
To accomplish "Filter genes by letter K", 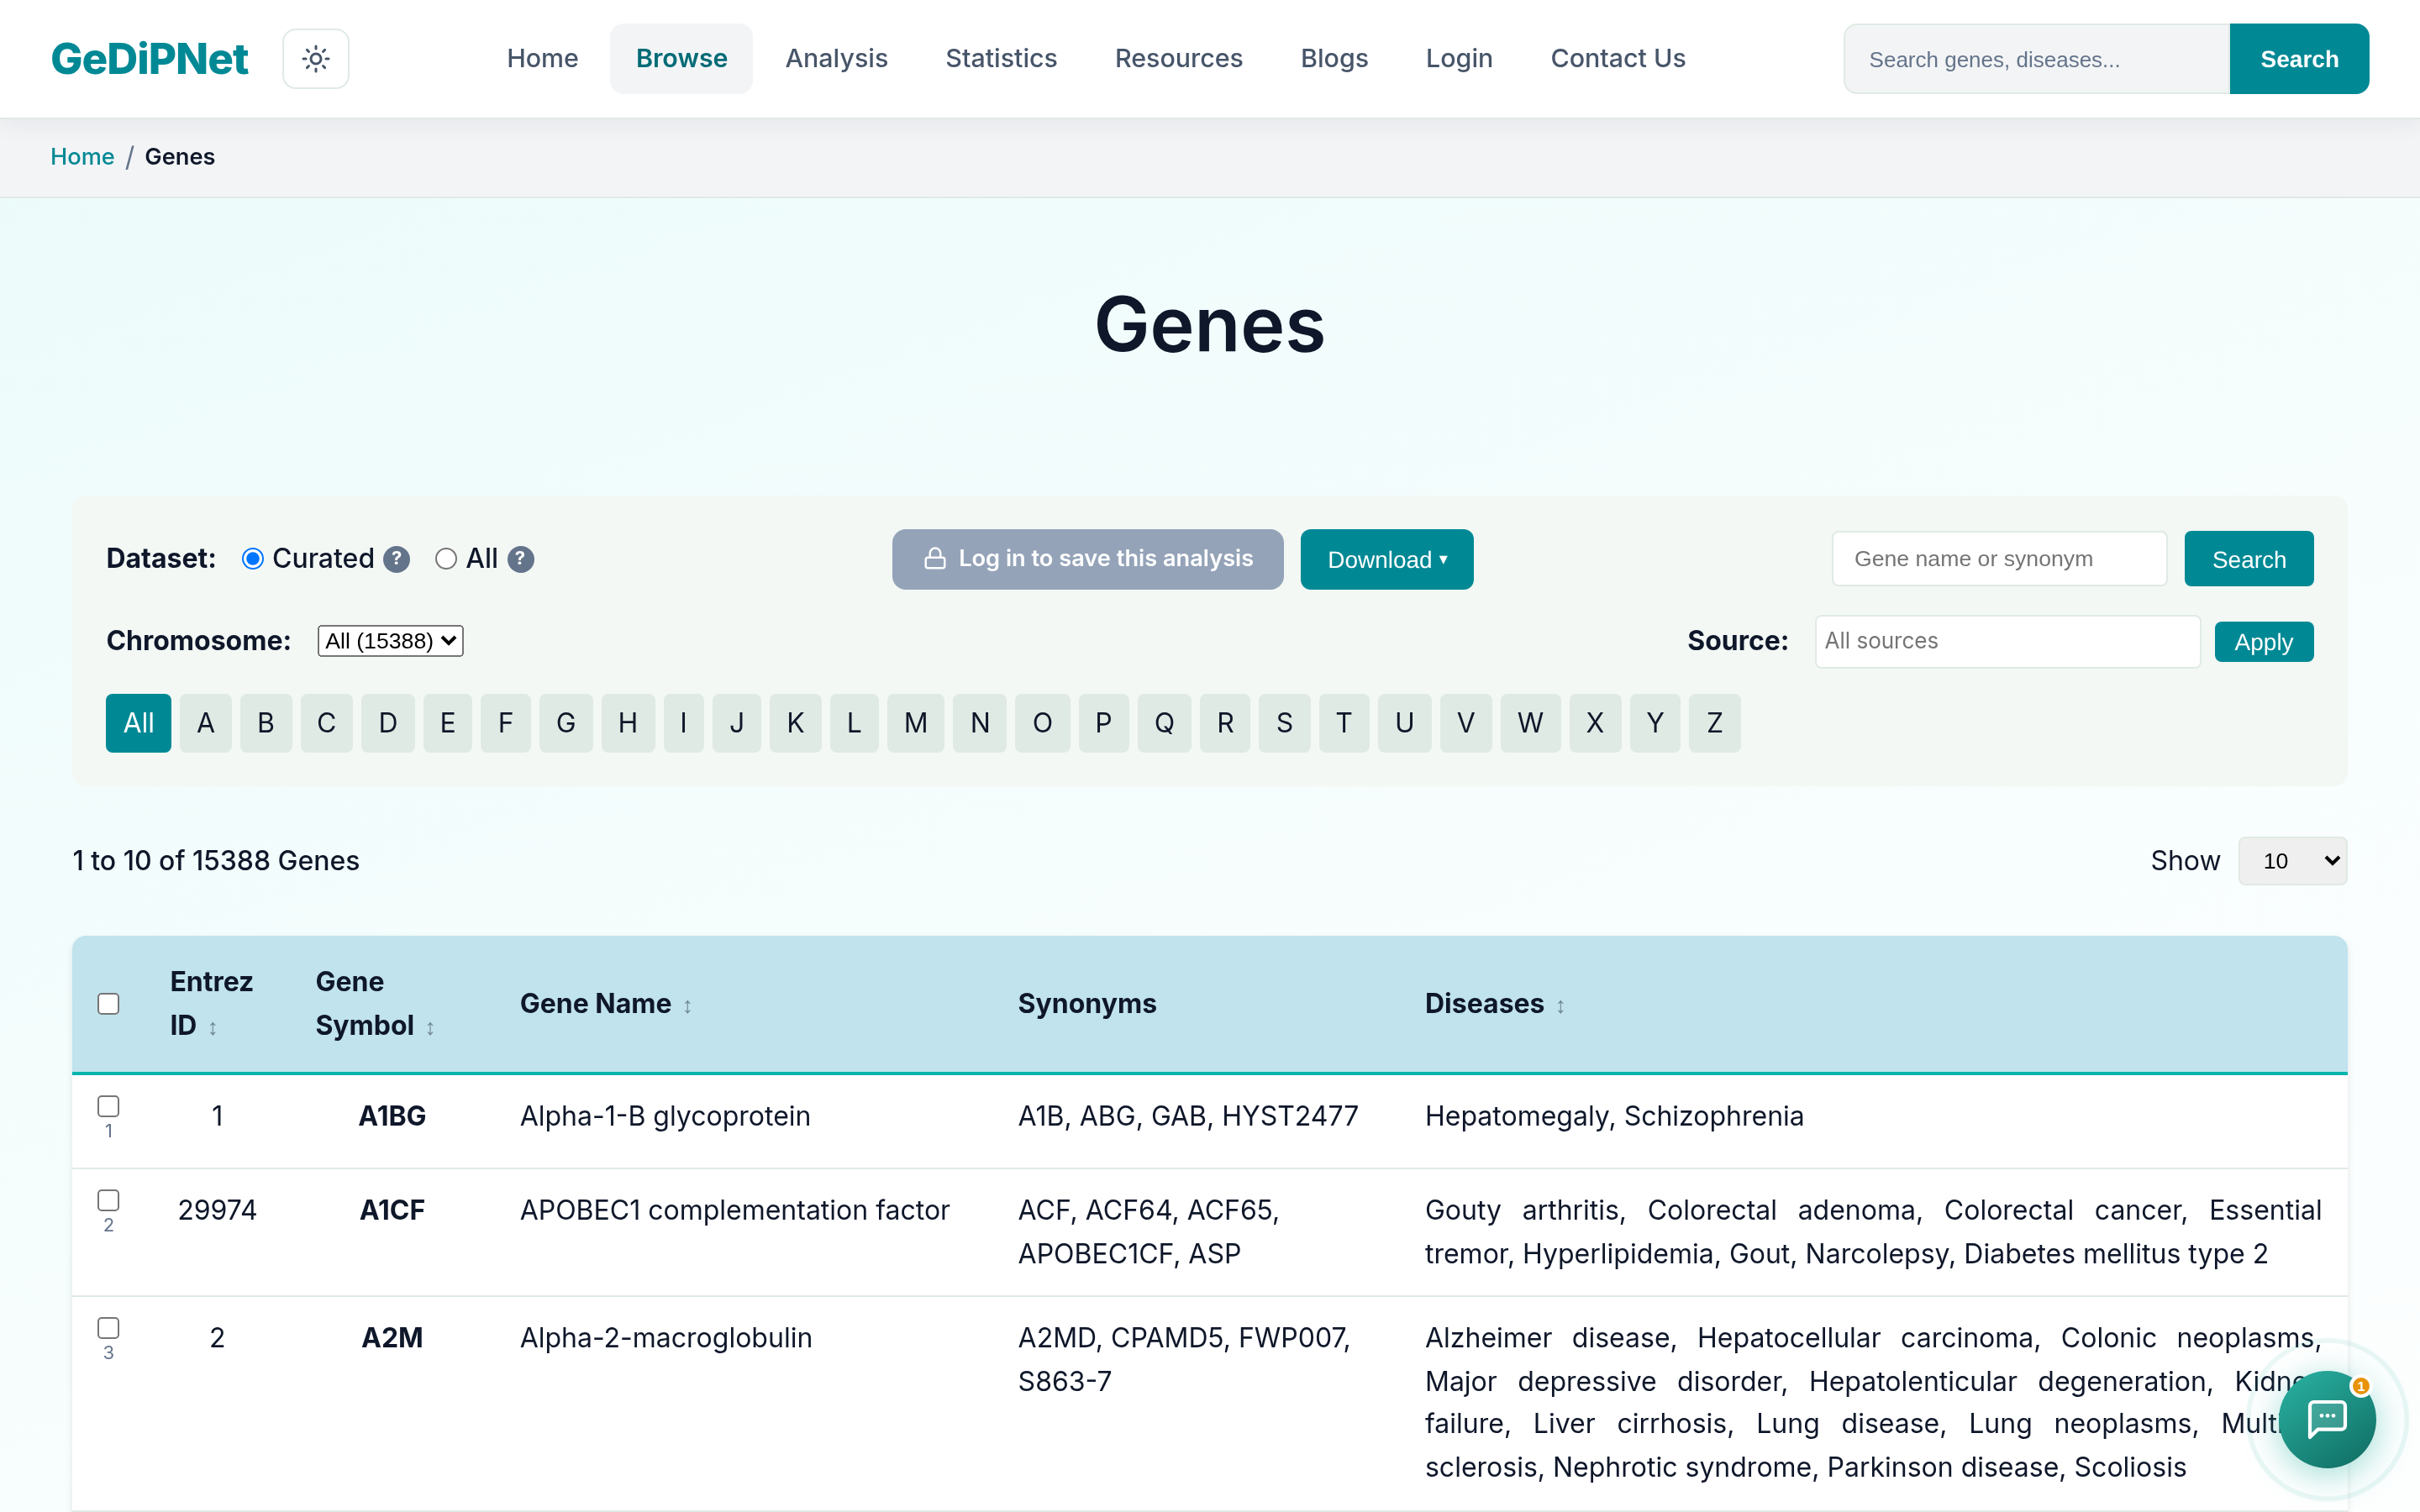I will (795, 723).
